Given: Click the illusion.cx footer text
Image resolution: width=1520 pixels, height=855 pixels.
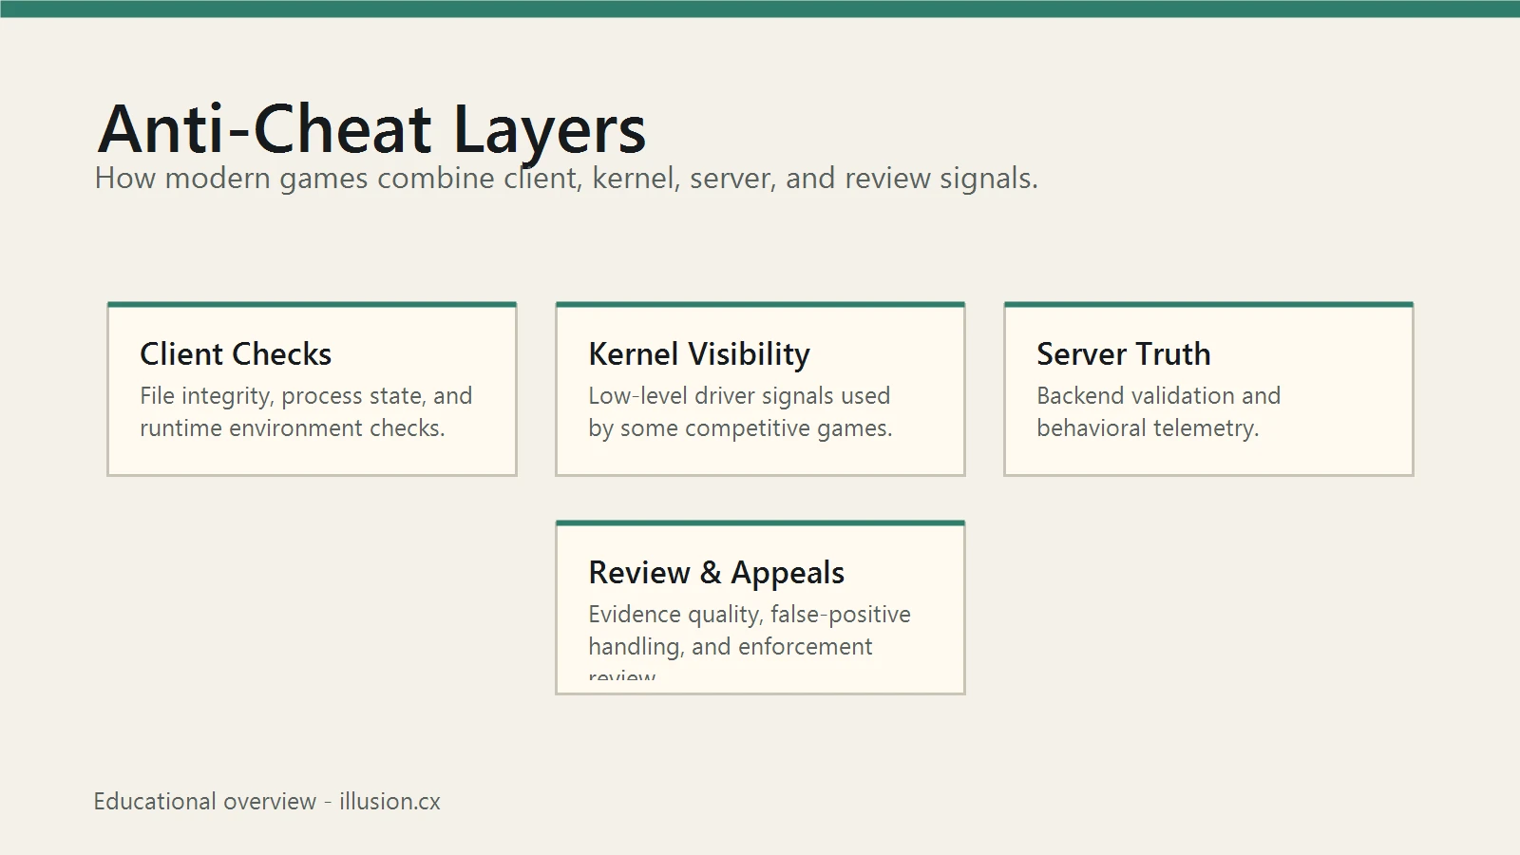Looking at the screenshot, I should click(389, 802).
